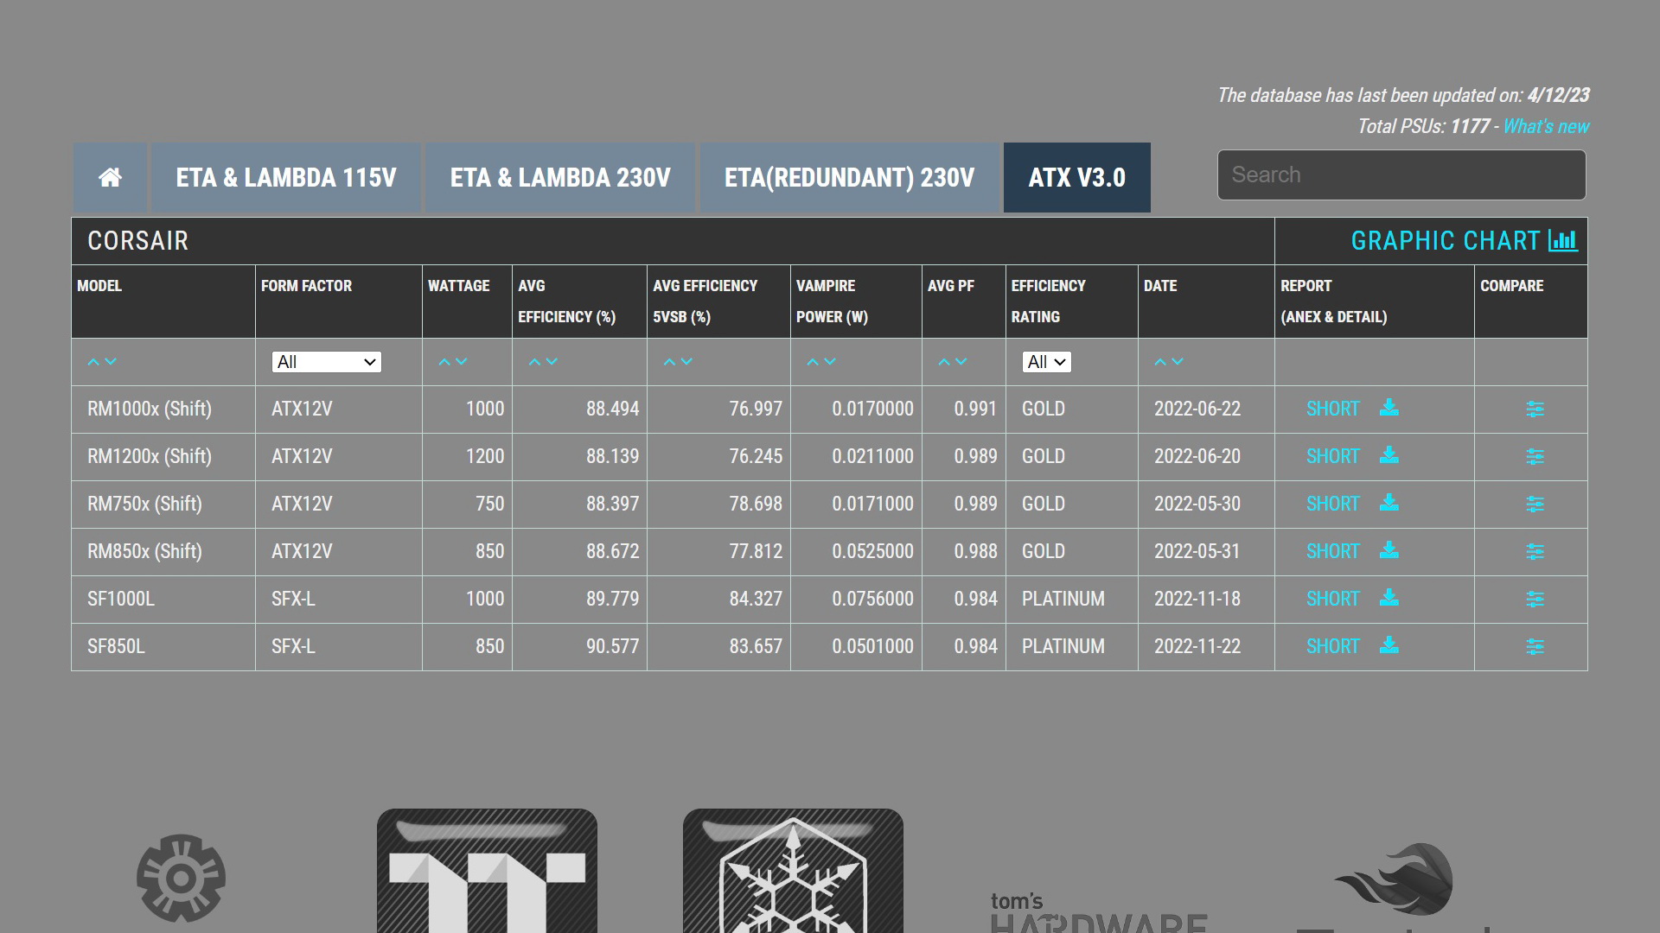
Task: Select the 2022-11-22 date cell
Action: tap(1206, 647)
